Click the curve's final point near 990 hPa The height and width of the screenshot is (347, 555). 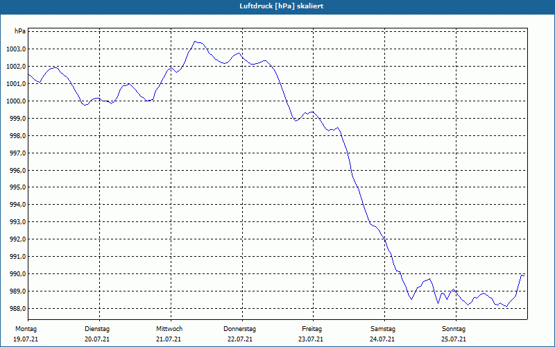coord(524,275)
